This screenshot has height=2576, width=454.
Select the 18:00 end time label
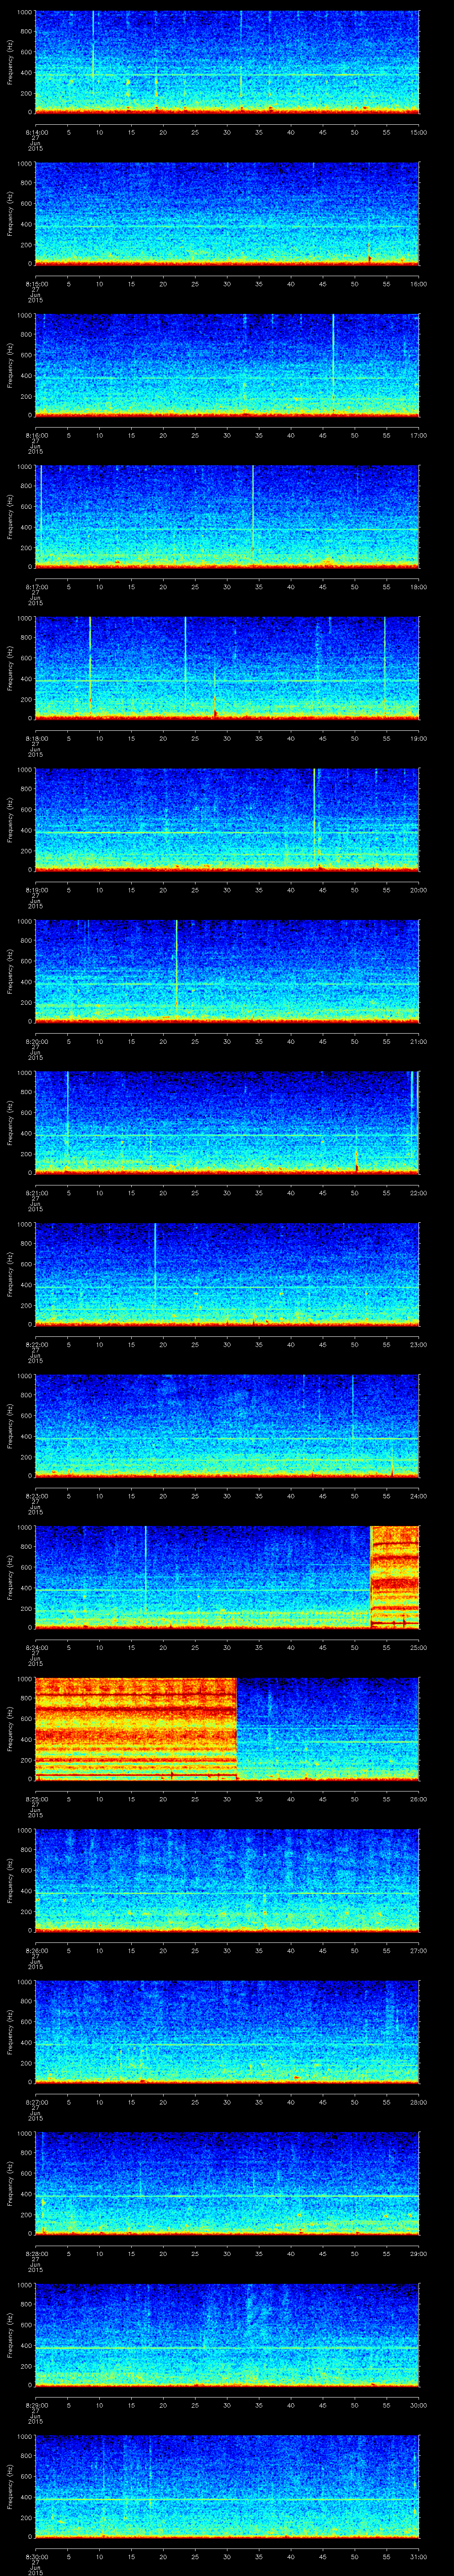point(418,587)
